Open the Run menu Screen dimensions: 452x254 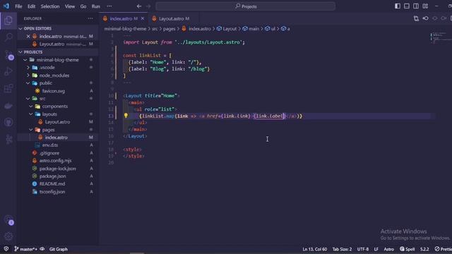tap(96, 6)
